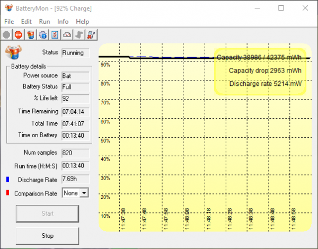Maximize the BatteryMon window
Screen dimensions: 318x249
[x=281, y=8]
